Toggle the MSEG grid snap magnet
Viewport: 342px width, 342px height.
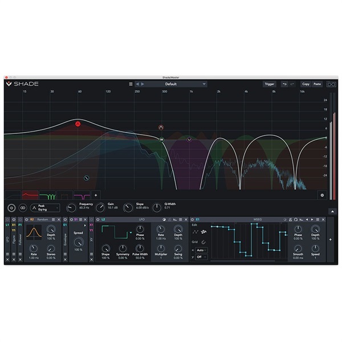click(x=203, y=242)
